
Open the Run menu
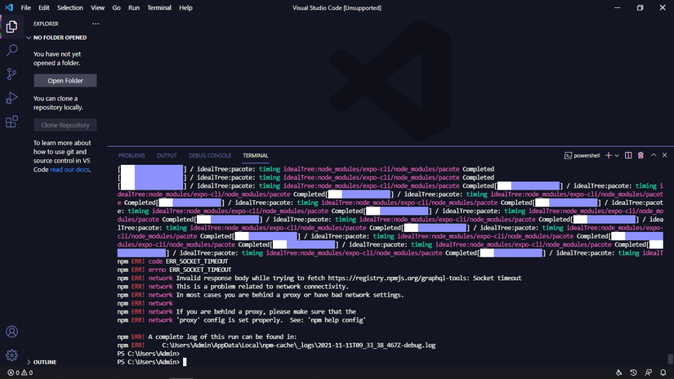(134, 7)
